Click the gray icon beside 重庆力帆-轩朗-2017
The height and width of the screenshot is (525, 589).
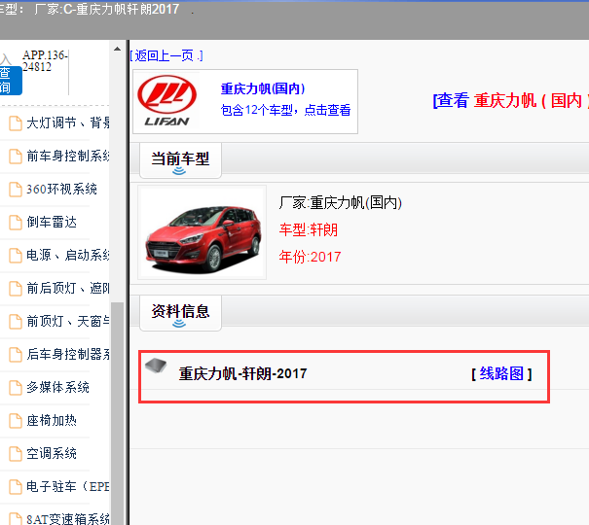coord(156,366)
